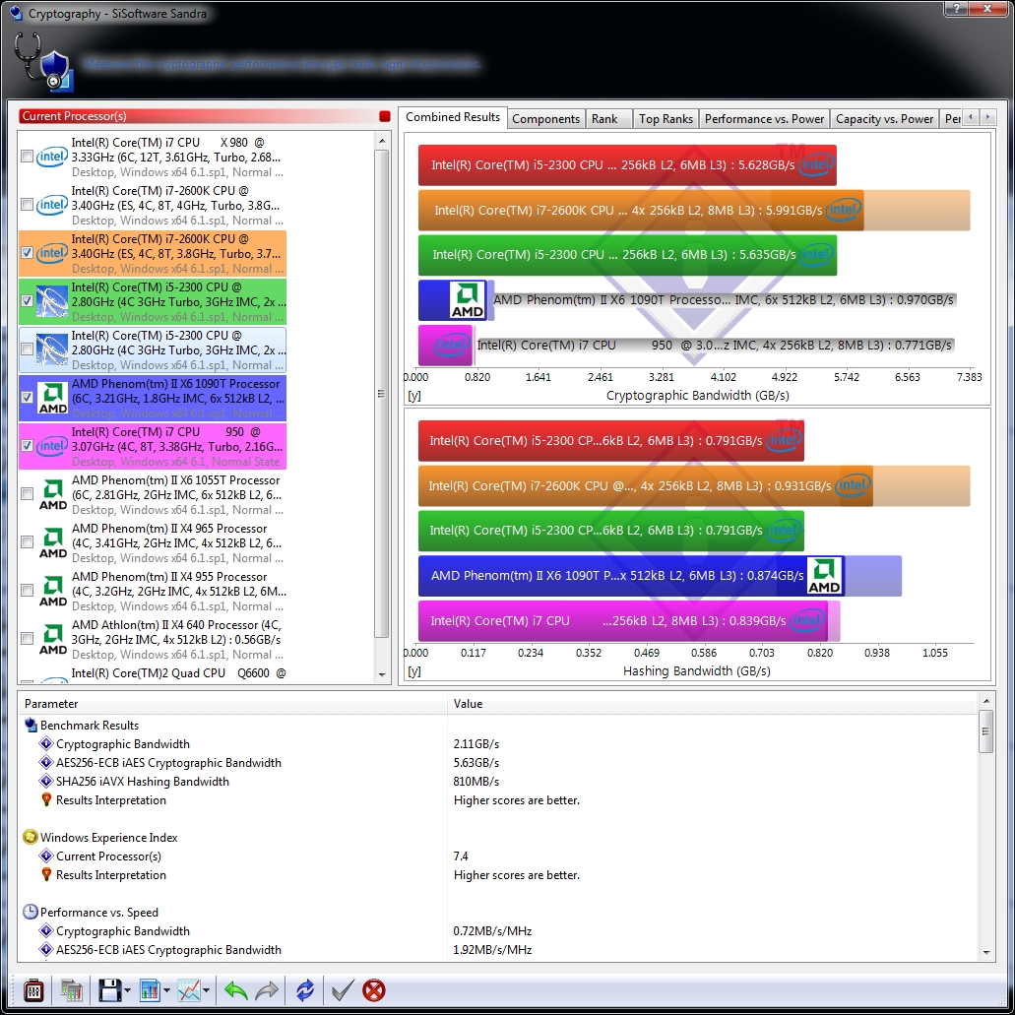Open dropdown arrow beside line graph icon
The height and width of the screenshot is (1015, 1015).
[208, 990]
